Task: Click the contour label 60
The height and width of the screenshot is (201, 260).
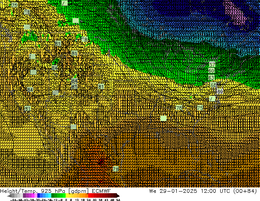Action: [x=211, y=71]
